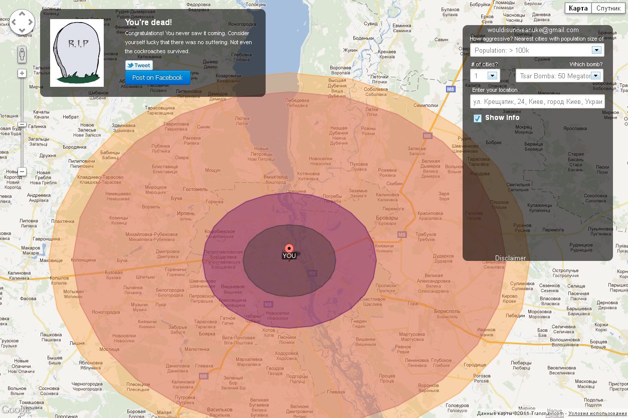This screenshot has width=628, height=418.
Task: Zoom out with the minus button
Action: point(22,172)
